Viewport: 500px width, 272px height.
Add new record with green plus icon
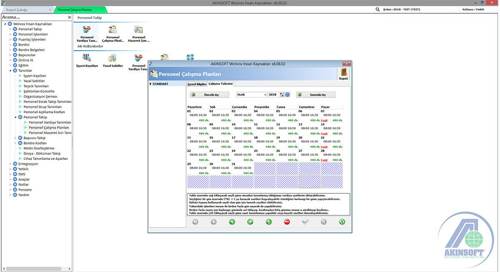269,222
